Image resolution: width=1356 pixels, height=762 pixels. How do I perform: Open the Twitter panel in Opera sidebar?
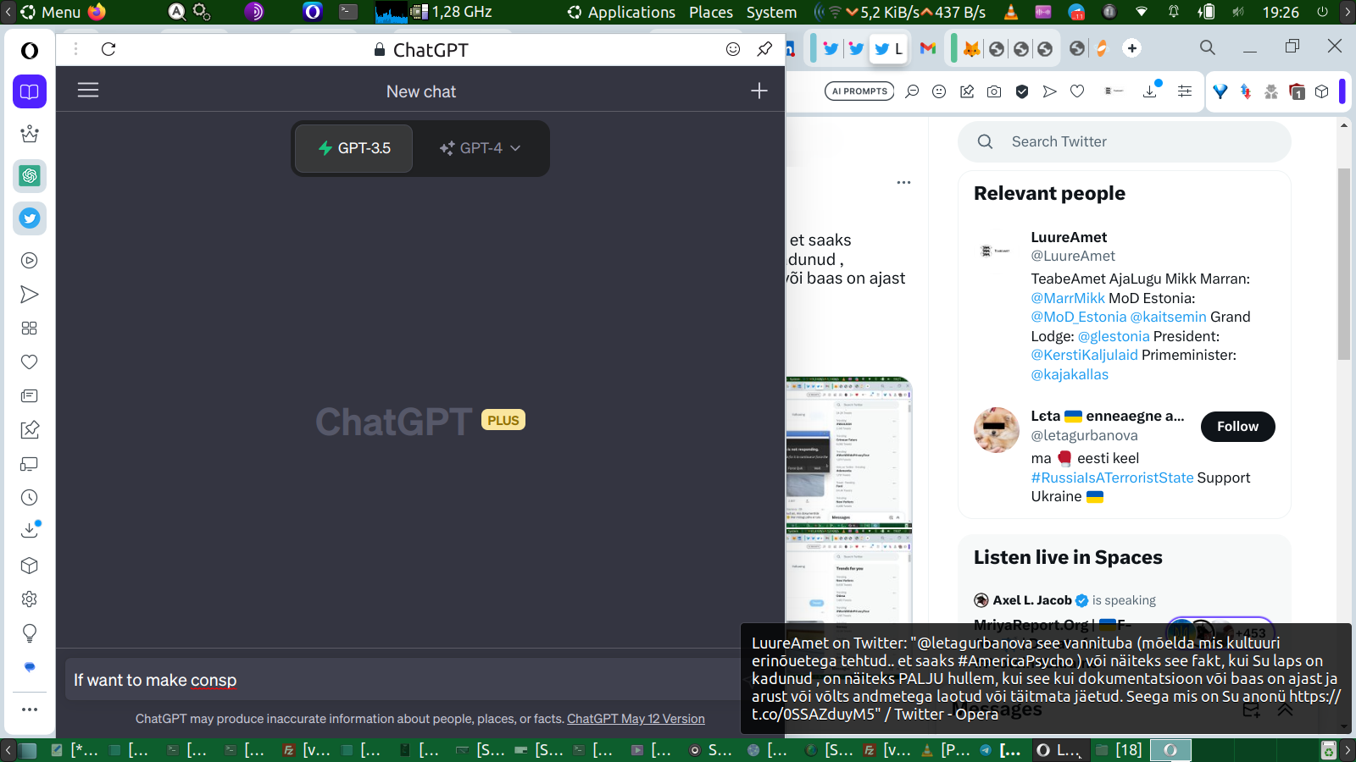pos(30,218)
